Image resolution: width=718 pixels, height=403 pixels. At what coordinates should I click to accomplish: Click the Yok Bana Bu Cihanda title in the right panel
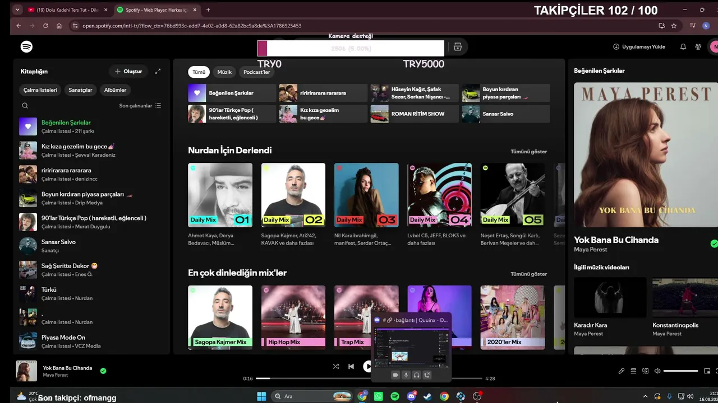(616, 240)
